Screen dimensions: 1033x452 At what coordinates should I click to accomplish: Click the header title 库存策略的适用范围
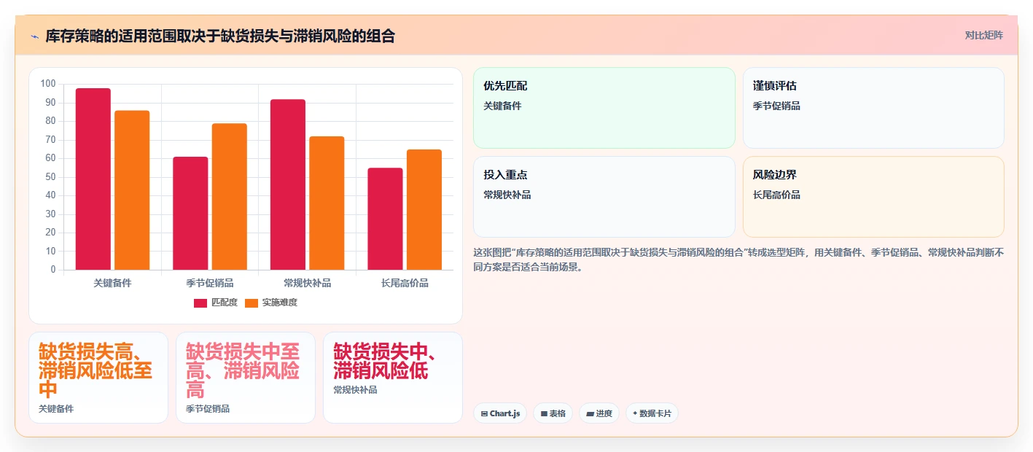click(x=220, y=36)
